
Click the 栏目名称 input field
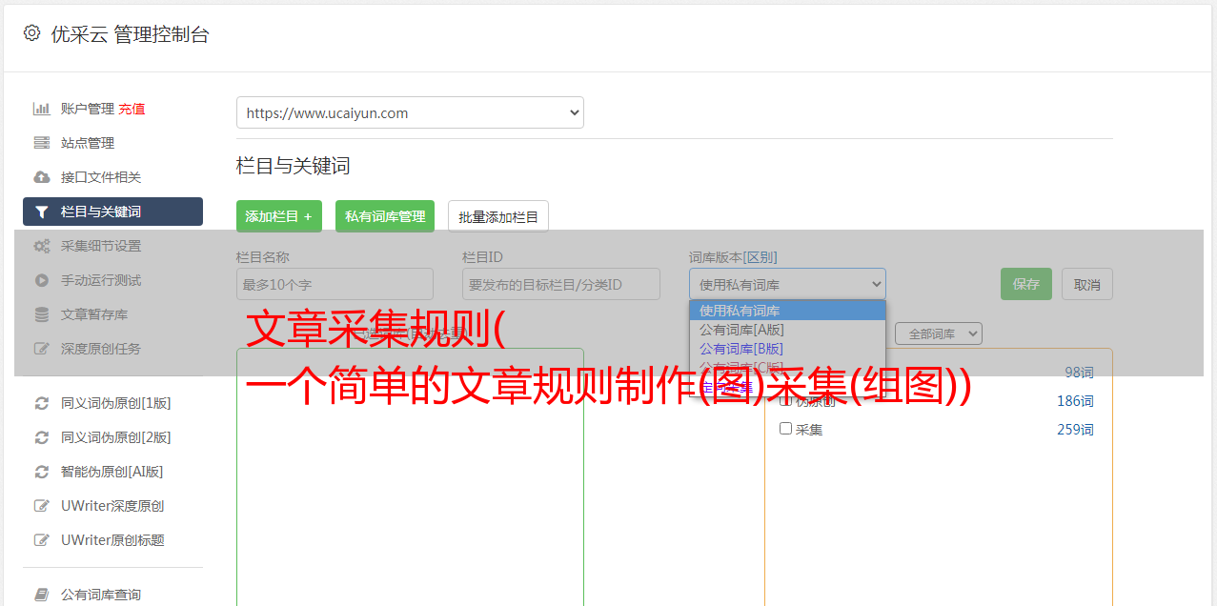point(335,284)
